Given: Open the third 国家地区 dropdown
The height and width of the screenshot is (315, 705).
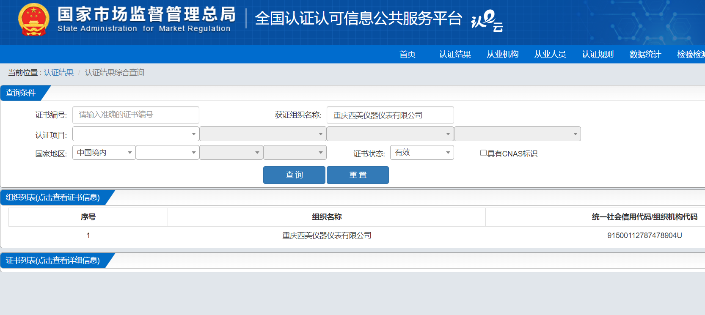Looking at the screenshot, I should [x=231, y=153].
